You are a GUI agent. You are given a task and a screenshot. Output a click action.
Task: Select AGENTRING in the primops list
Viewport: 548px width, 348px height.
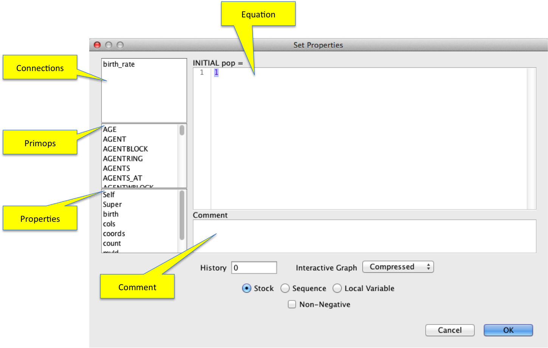pos(123,159)
